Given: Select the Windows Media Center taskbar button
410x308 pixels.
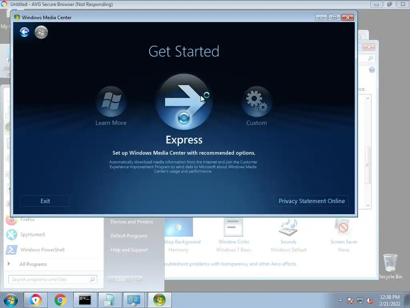Looking at the screenshot, I should coord(159,300).
